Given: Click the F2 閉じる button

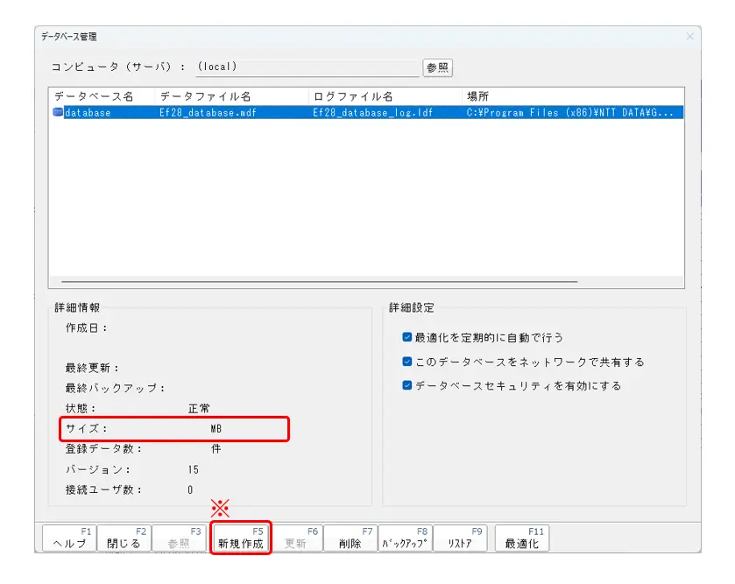Looking at the screenshot, I should [x=124, y=538].
